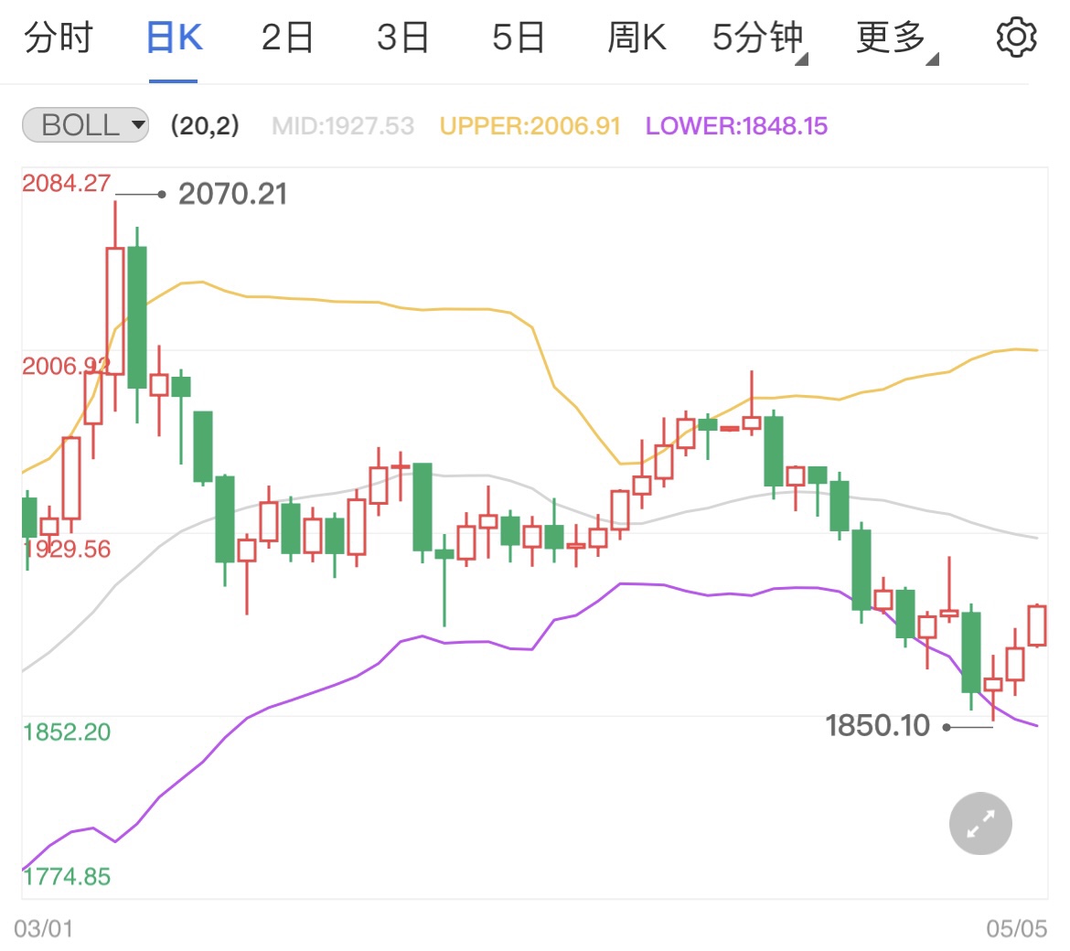Switch to the 分时 tab
Image resolution: width=1070 pixels, height=951 pixels.
58,37
